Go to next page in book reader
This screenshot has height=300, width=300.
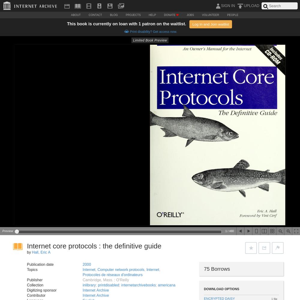pyautogui.click(x=248, y=231)
